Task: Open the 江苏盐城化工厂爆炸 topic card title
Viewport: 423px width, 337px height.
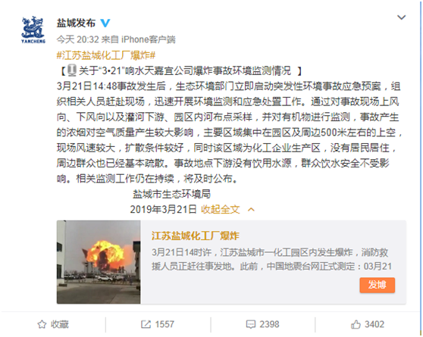Action: coord(196,236)
